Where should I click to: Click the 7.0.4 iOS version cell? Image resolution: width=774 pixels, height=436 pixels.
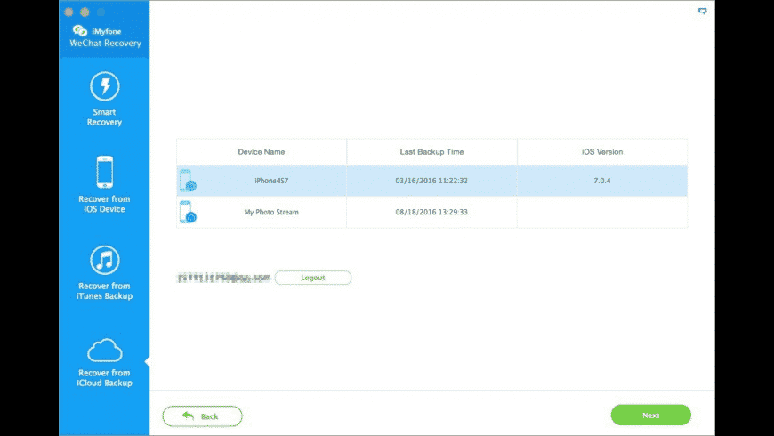coord(601,181)
